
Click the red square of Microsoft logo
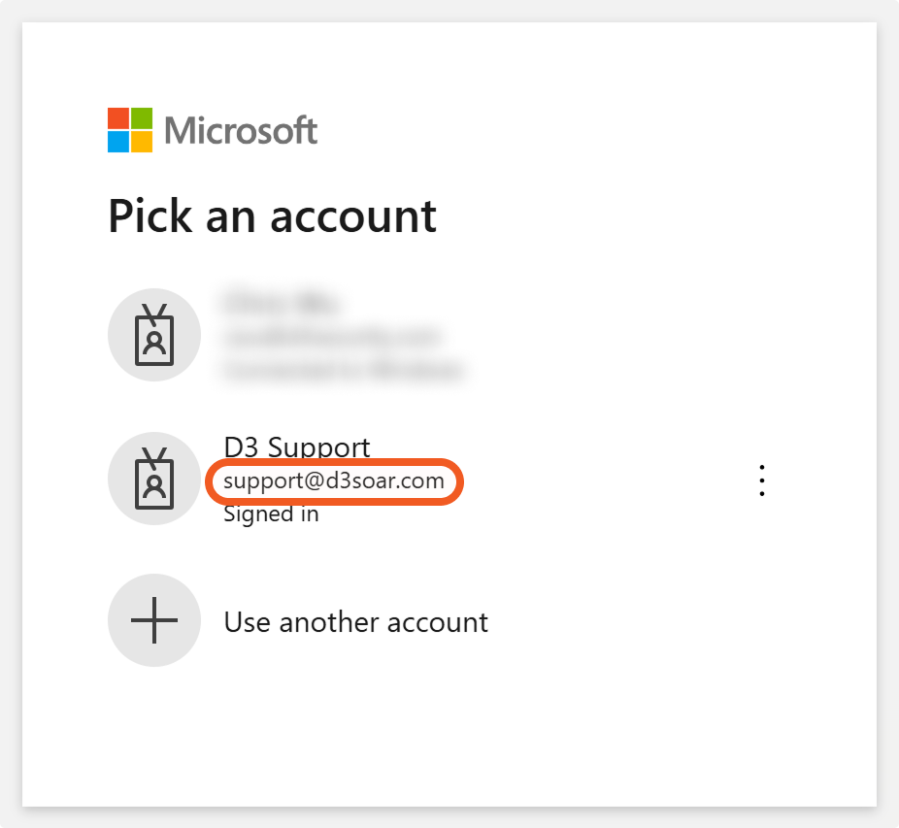(118, 118)
